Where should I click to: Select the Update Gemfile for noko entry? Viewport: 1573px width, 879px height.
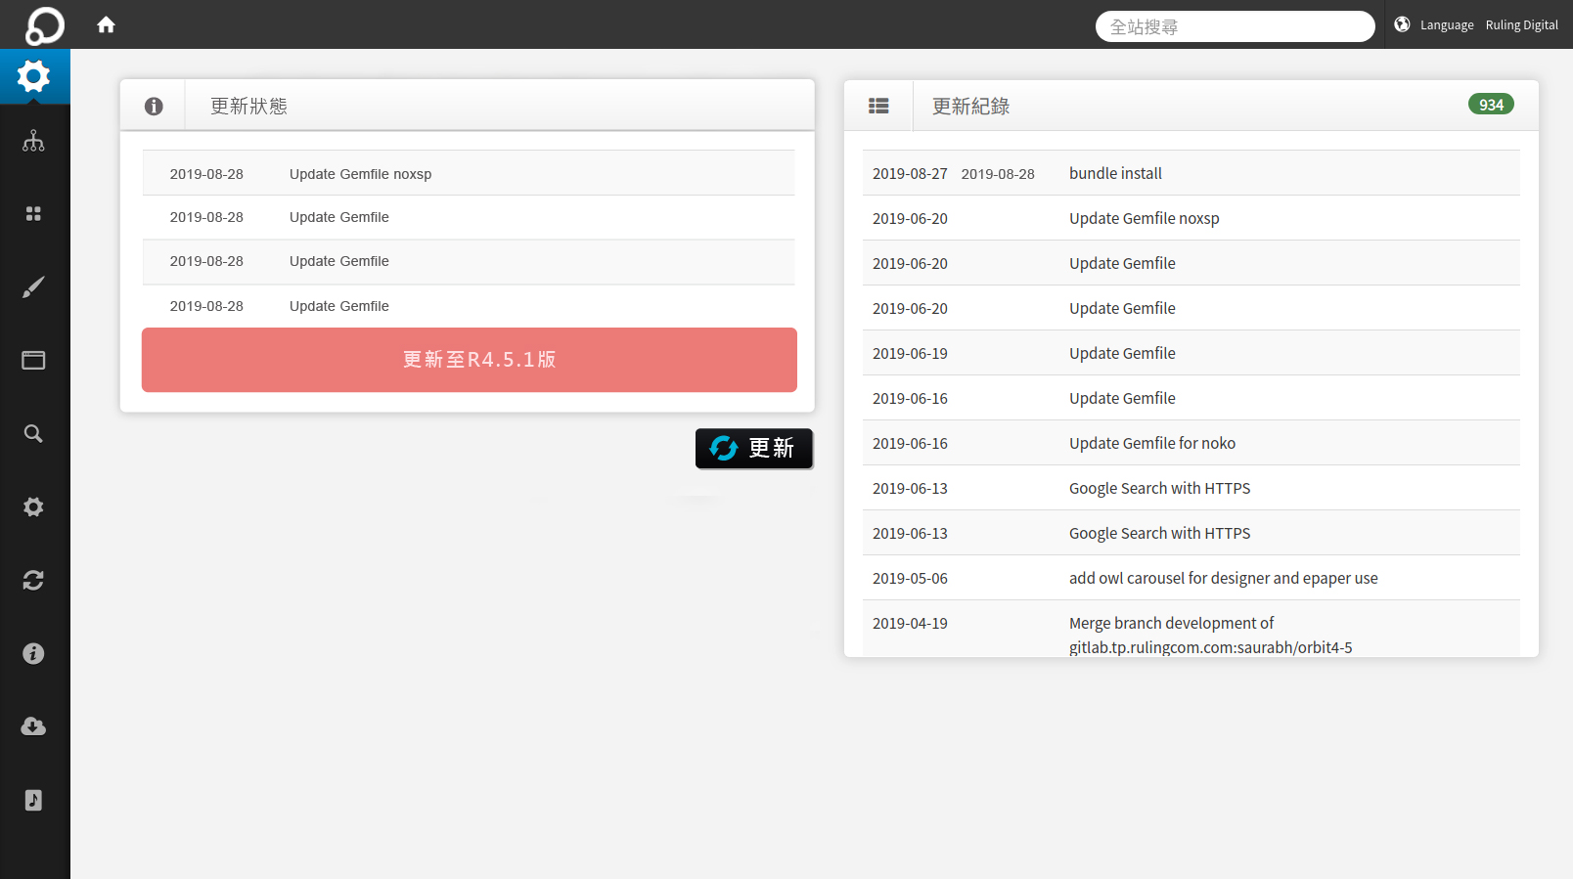[1151, 443]
